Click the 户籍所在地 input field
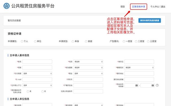 click(x=88, y=85)
